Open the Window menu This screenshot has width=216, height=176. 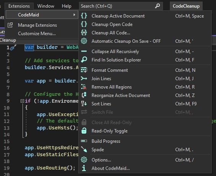[46, 6]
